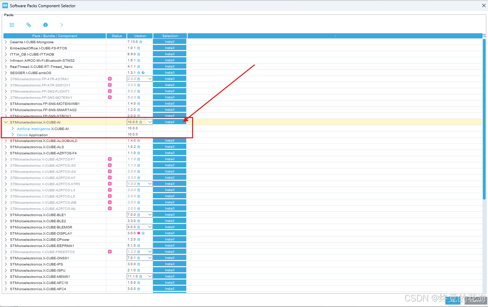The height and width of the screenshot is (307, 488).
Task: Expand the SEGGER.I-CUBE-embOS pack
Action: pyautogui.click(x=6, y=73)
